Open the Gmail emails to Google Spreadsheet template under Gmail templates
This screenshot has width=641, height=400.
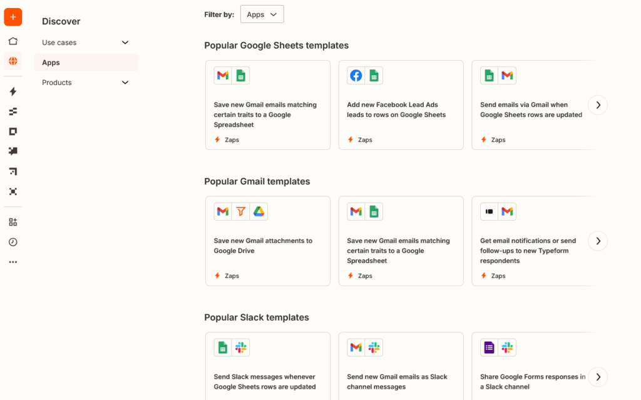point(401,241)
